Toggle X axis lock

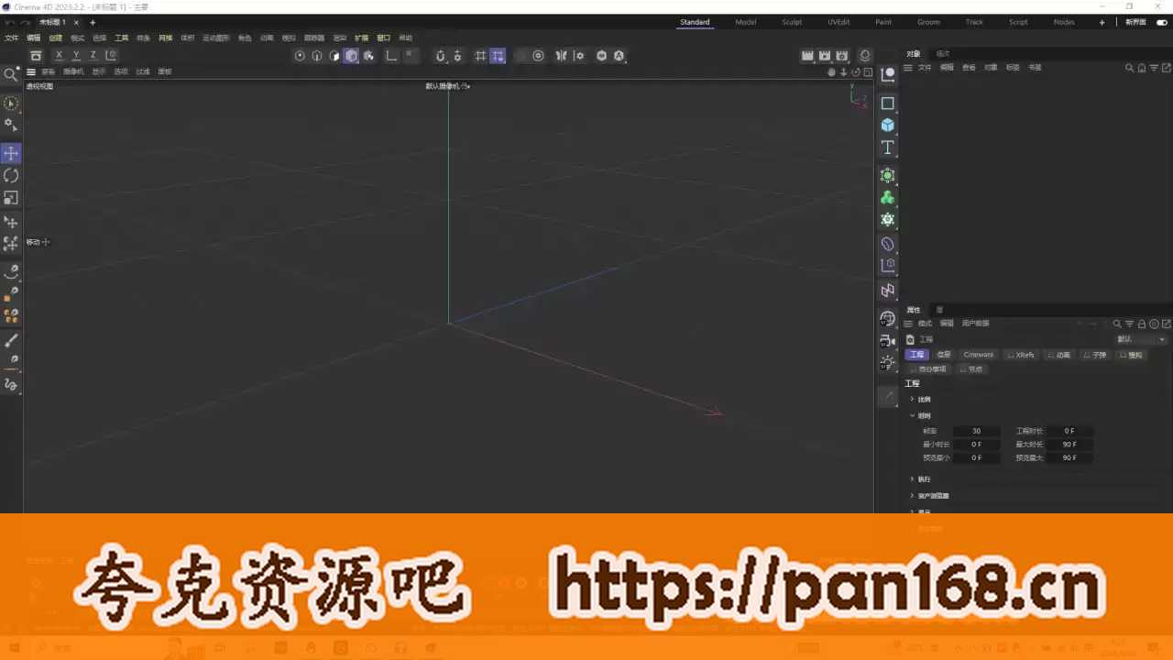pos(60,56)
